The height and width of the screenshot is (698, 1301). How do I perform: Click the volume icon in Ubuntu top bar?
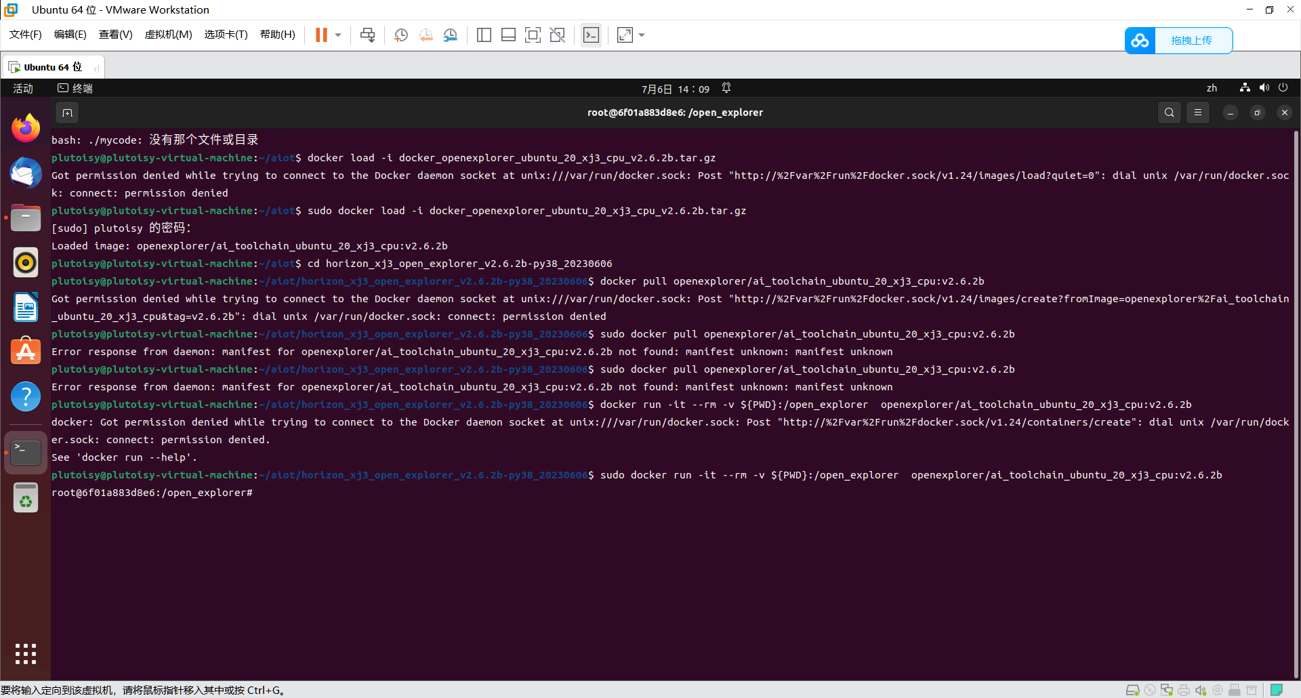point(1264,87)
